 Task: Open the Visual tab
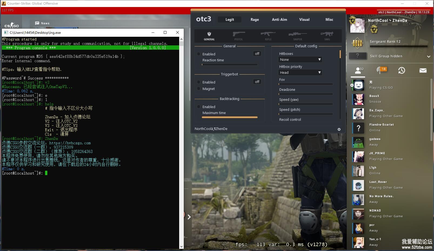tap(304, 19)
